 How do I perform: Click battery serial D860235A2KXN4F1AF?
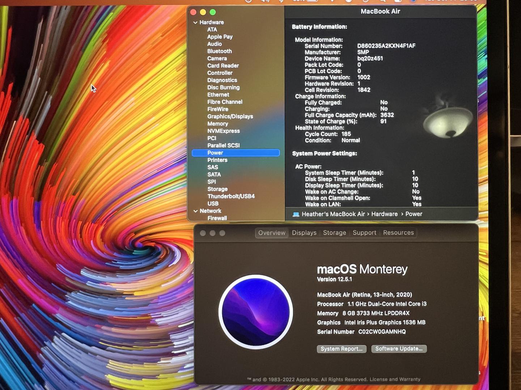tap(386, 46)
